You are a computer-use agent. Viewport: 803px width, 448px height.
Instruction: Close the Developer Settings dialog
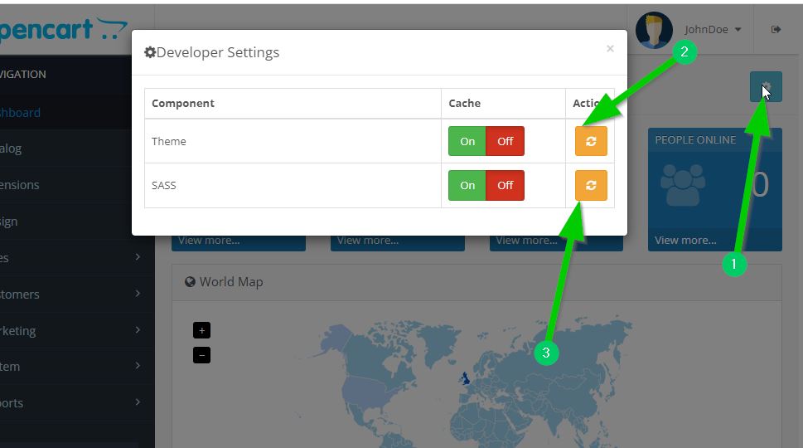(610, 49)
